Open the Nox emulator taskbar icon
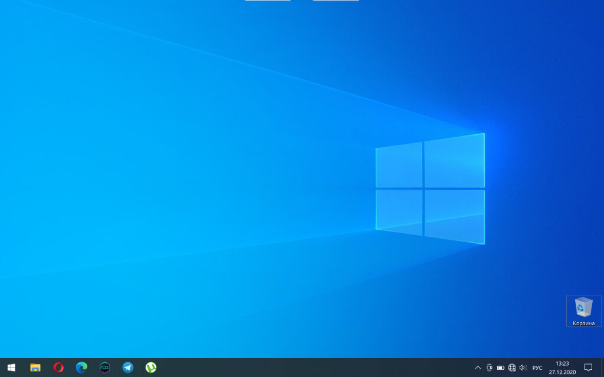Viewport: 604px width, 377px height. 105,368
